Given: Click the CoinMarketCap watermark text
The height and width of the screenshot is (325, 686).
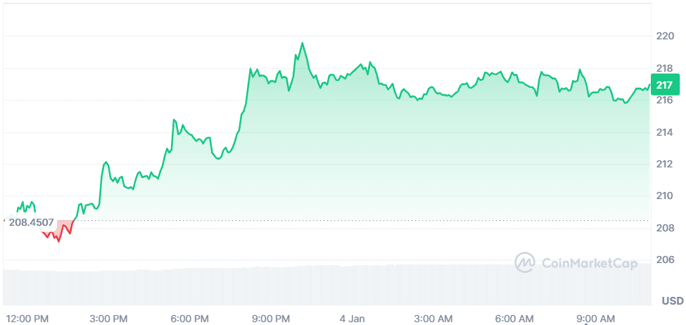Looking at the screenshot, I should pyautogui.click(x=590, y=264).
